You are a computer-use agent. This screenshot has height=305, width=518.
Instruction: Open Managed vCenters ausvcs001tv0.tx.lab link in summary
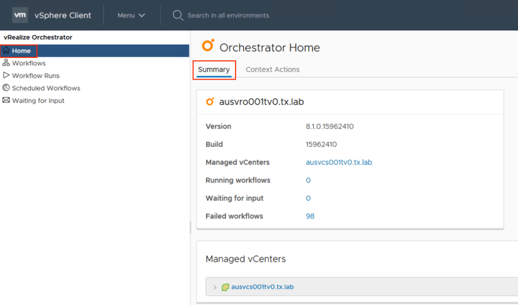339,162
